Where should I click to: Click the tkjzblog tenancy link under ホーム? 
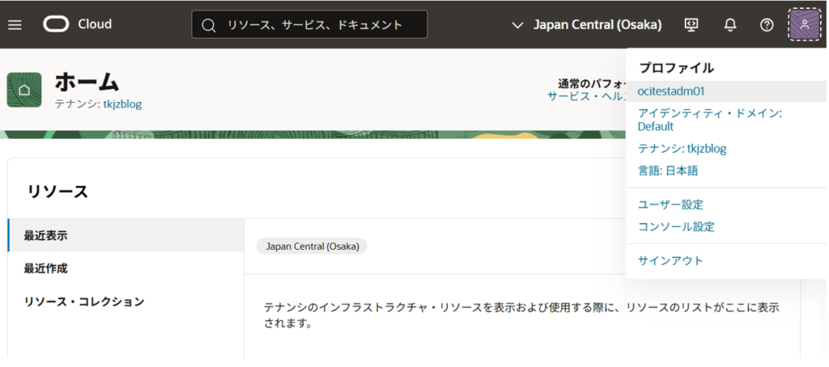coord(122,103)
